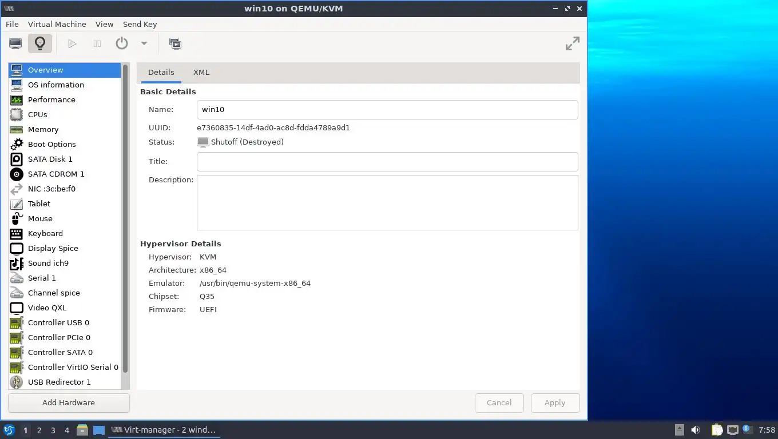Switch to workspace 4
778x439 pixels.
tap(66, 430)
